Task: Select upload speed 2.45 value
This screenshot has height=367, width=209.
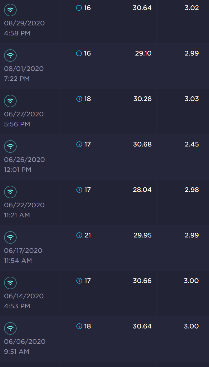Action: pos(192,144)
